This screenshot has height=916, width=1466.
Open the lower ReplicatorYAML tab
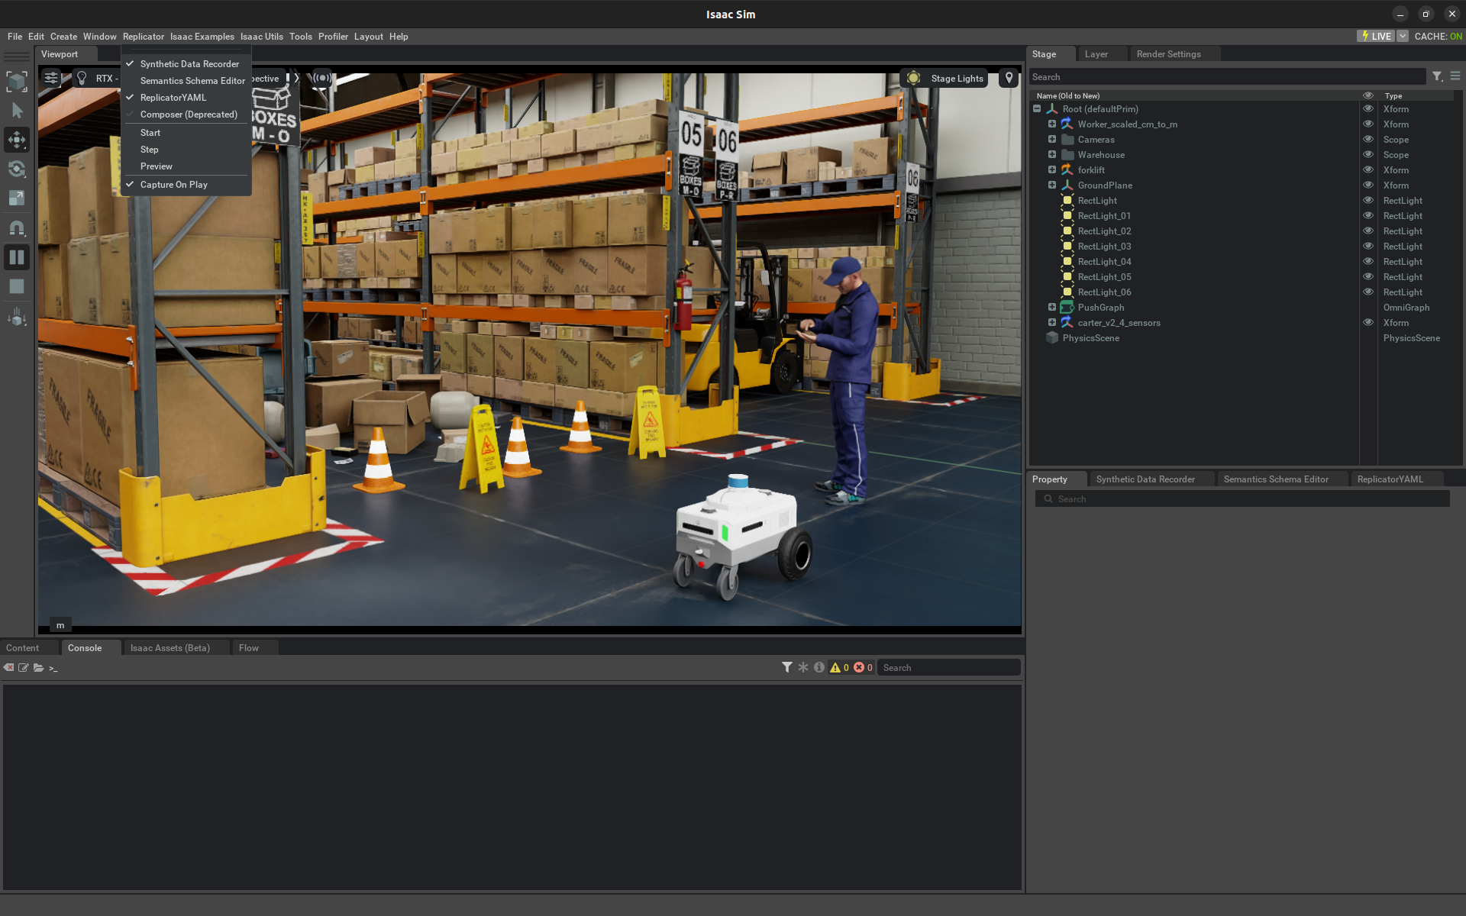(1390, 479)
